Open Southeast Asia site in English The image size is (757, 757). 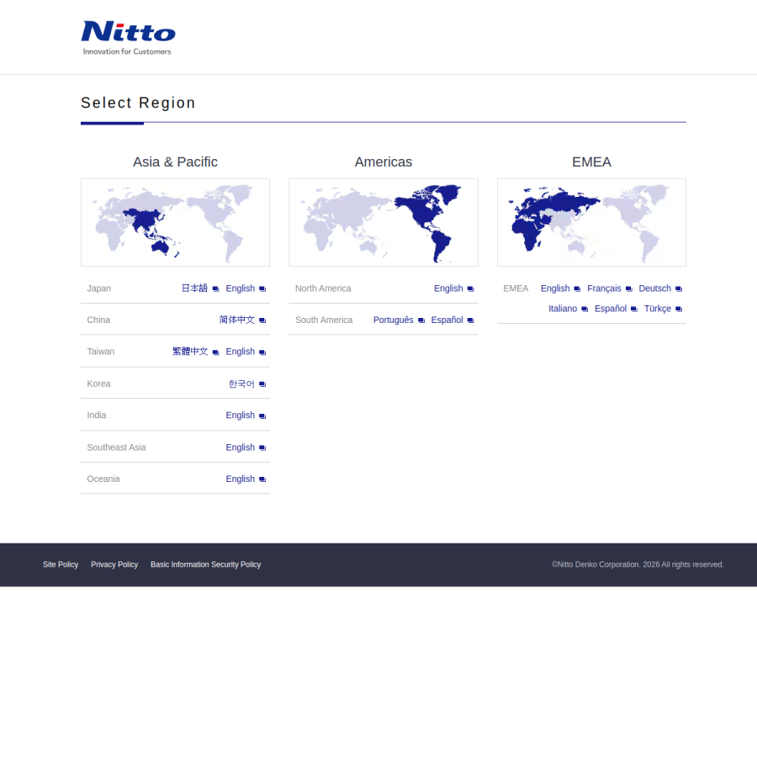click(240, 447)
